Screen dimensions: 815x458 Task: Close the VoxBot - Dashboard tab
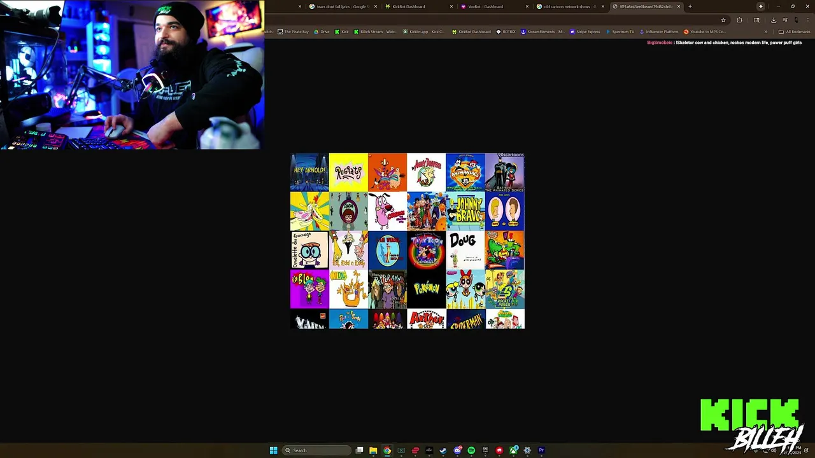(x=527, y=6)
